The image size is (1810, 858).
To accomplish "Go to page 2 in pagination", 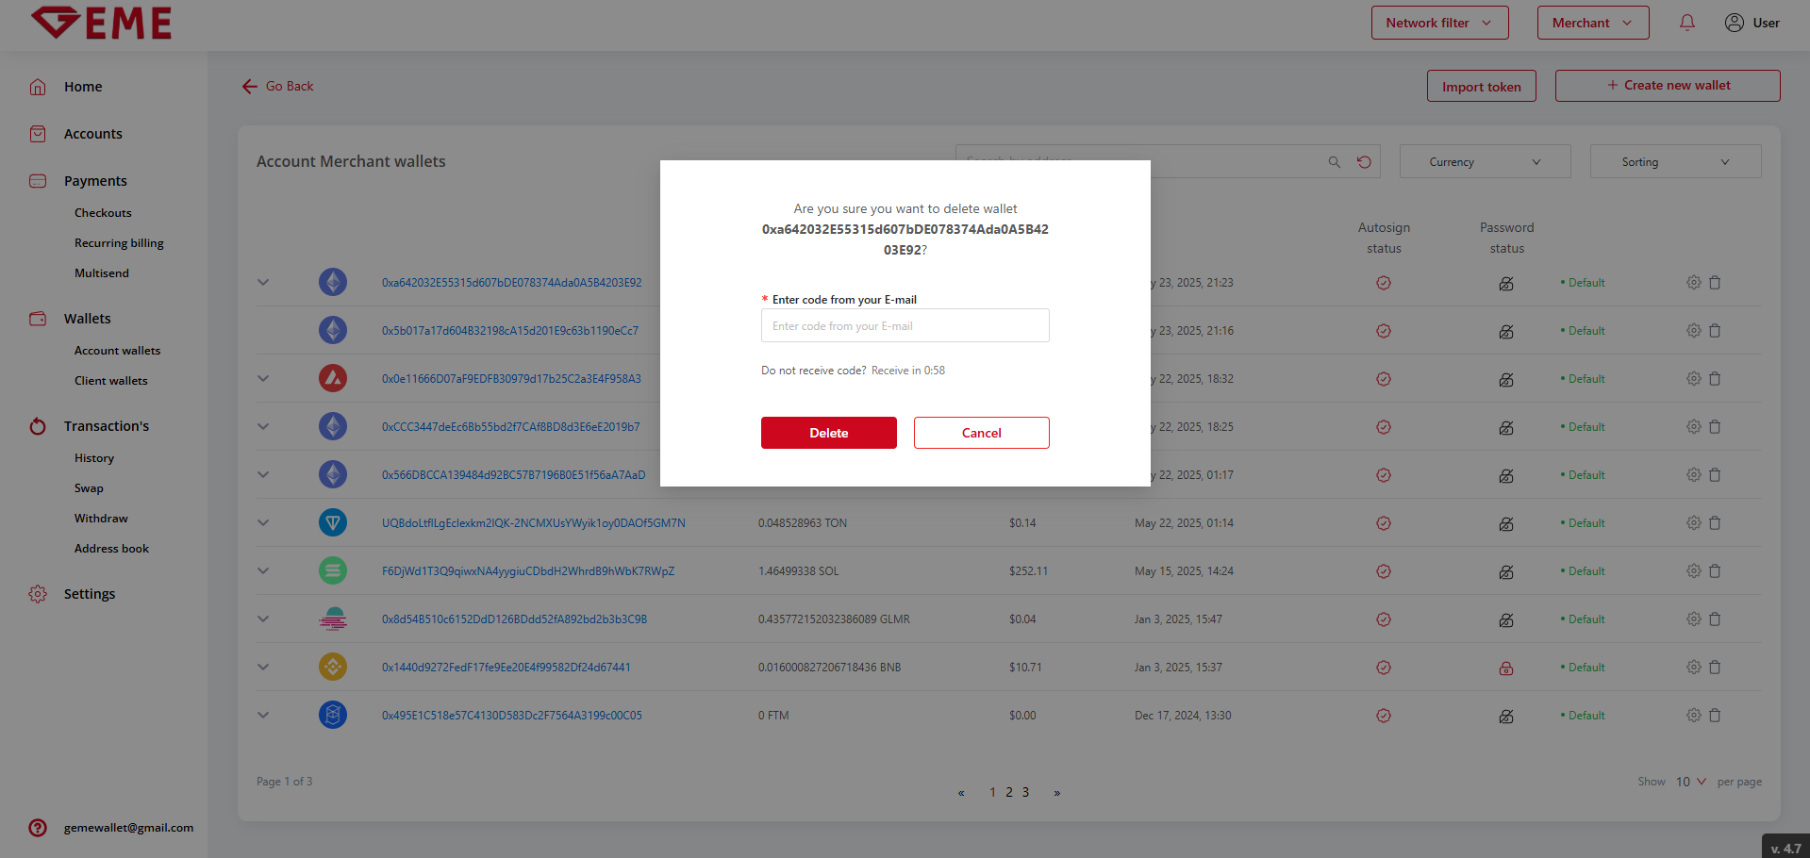I will coord(1009,792).
